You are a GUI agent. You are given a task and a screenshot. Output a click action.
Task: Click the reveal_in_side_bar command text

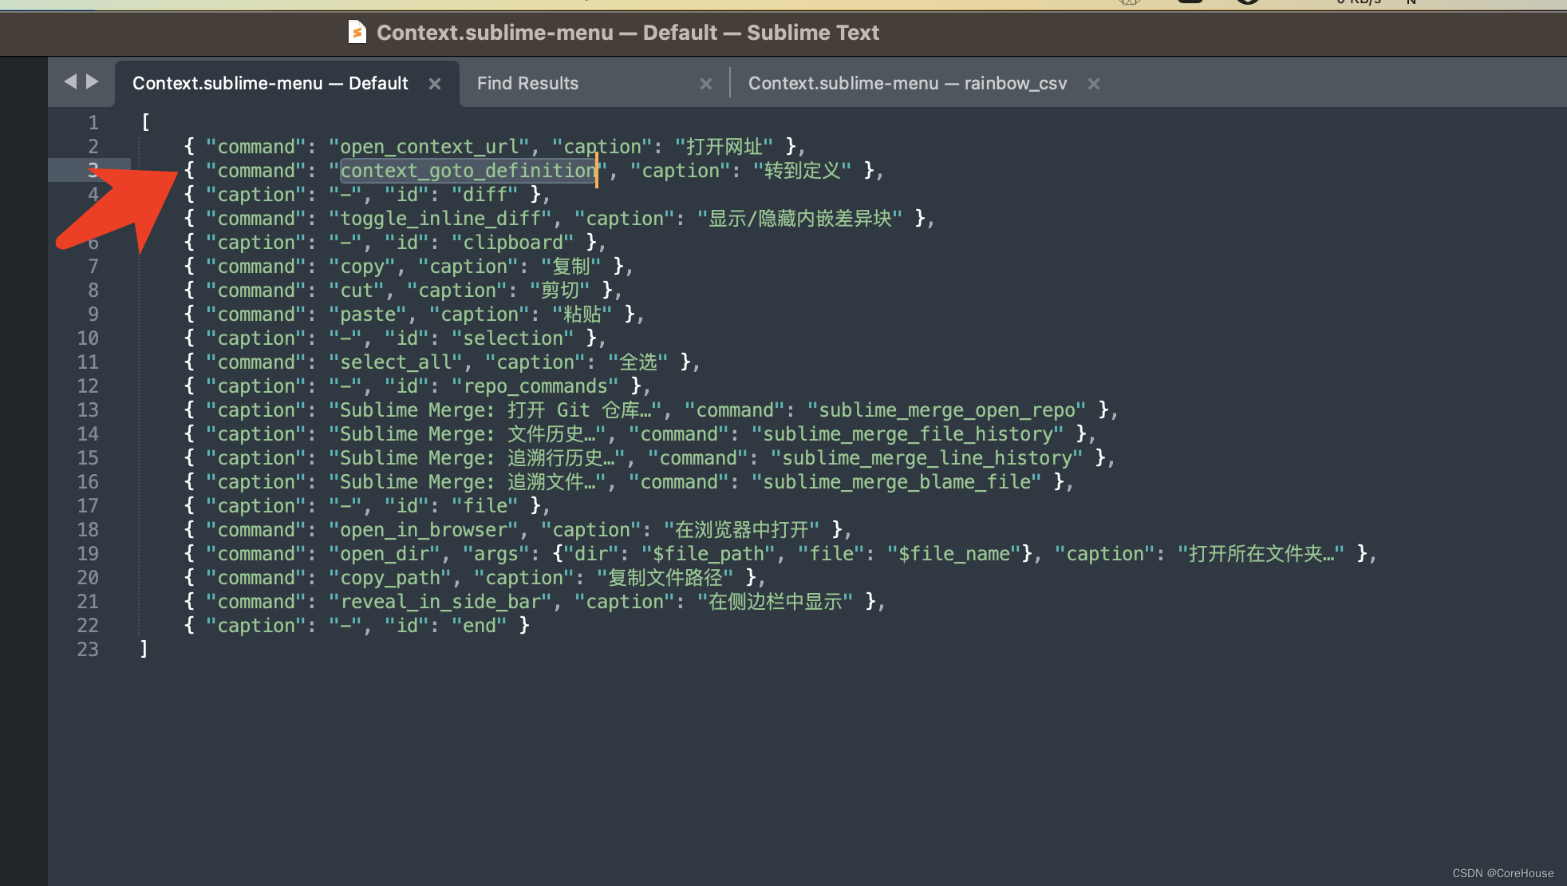pos(440,601)
